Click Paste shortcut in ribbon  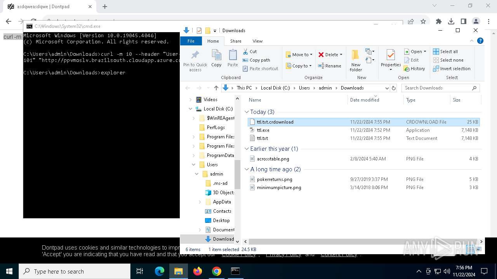[x=261, y=69]
